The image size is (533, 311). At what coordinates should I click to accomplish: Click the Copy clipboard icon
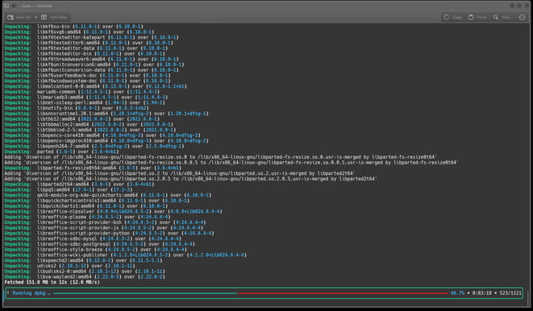[447, 17]
